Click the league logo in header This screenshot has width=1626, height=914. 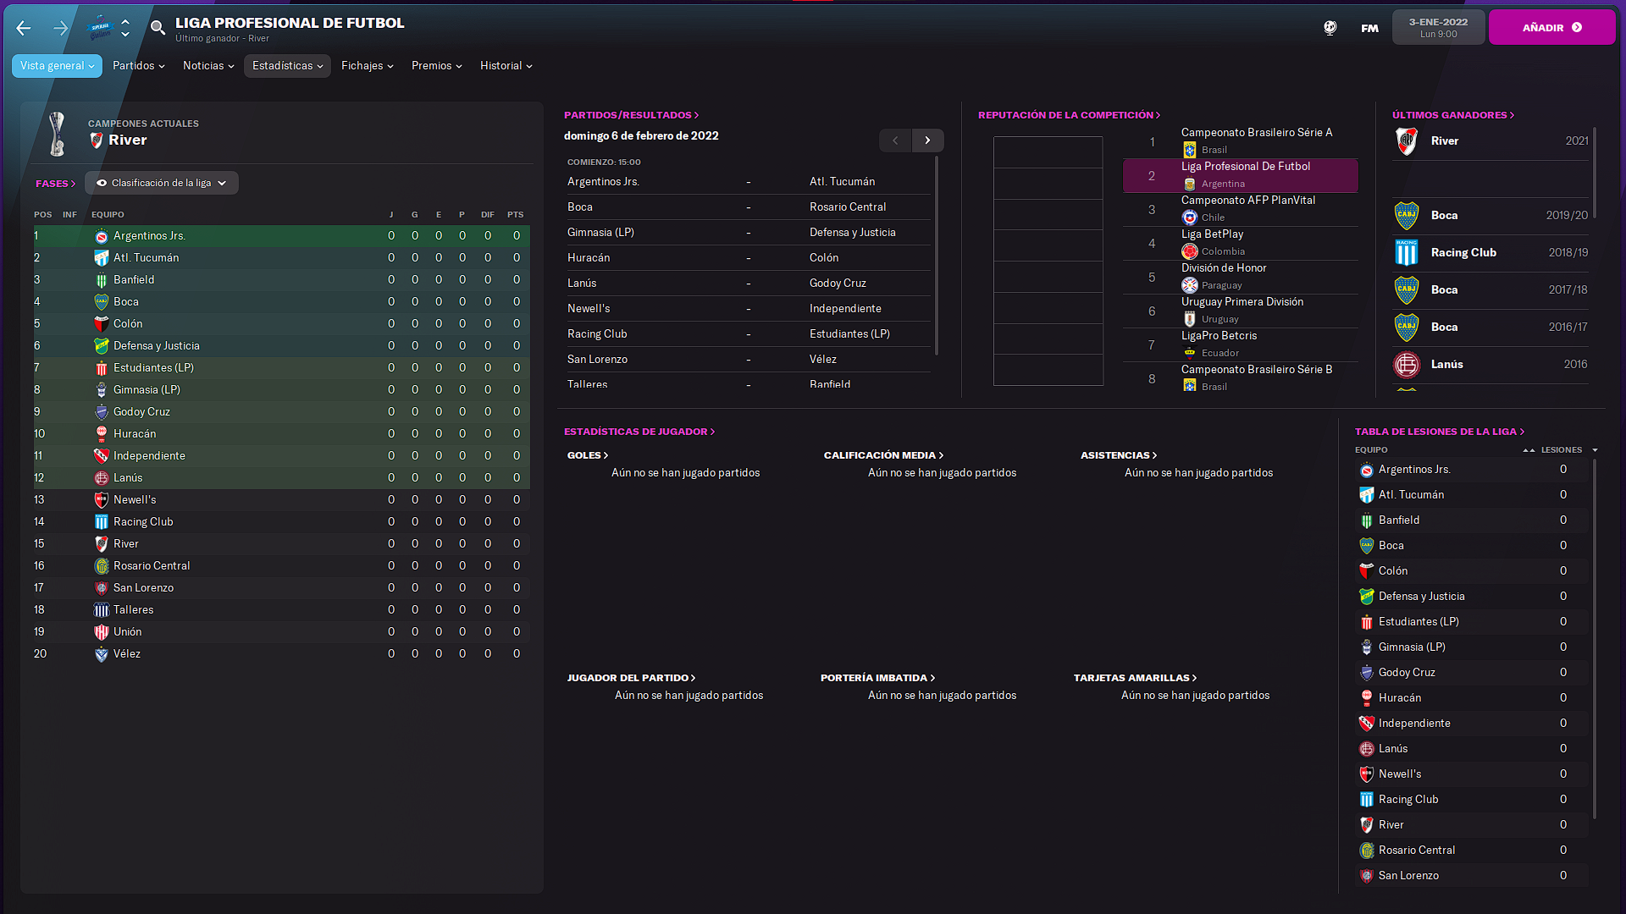tap(101, 28)
